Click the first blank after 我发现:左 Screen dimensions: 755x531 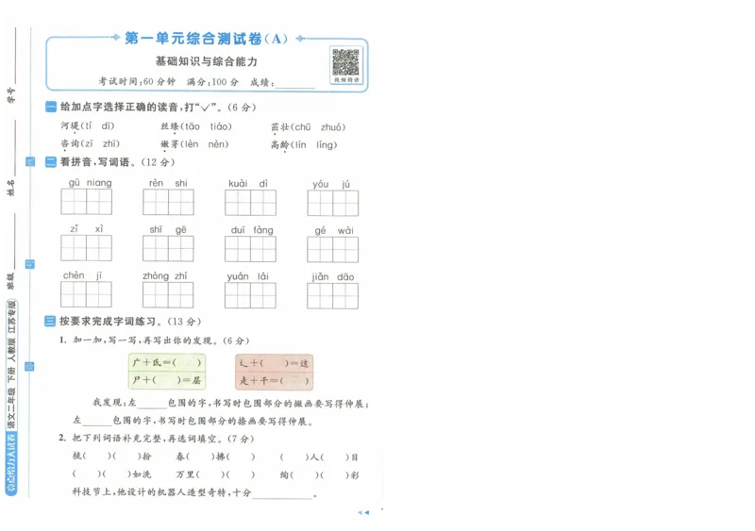pos(152,404)
